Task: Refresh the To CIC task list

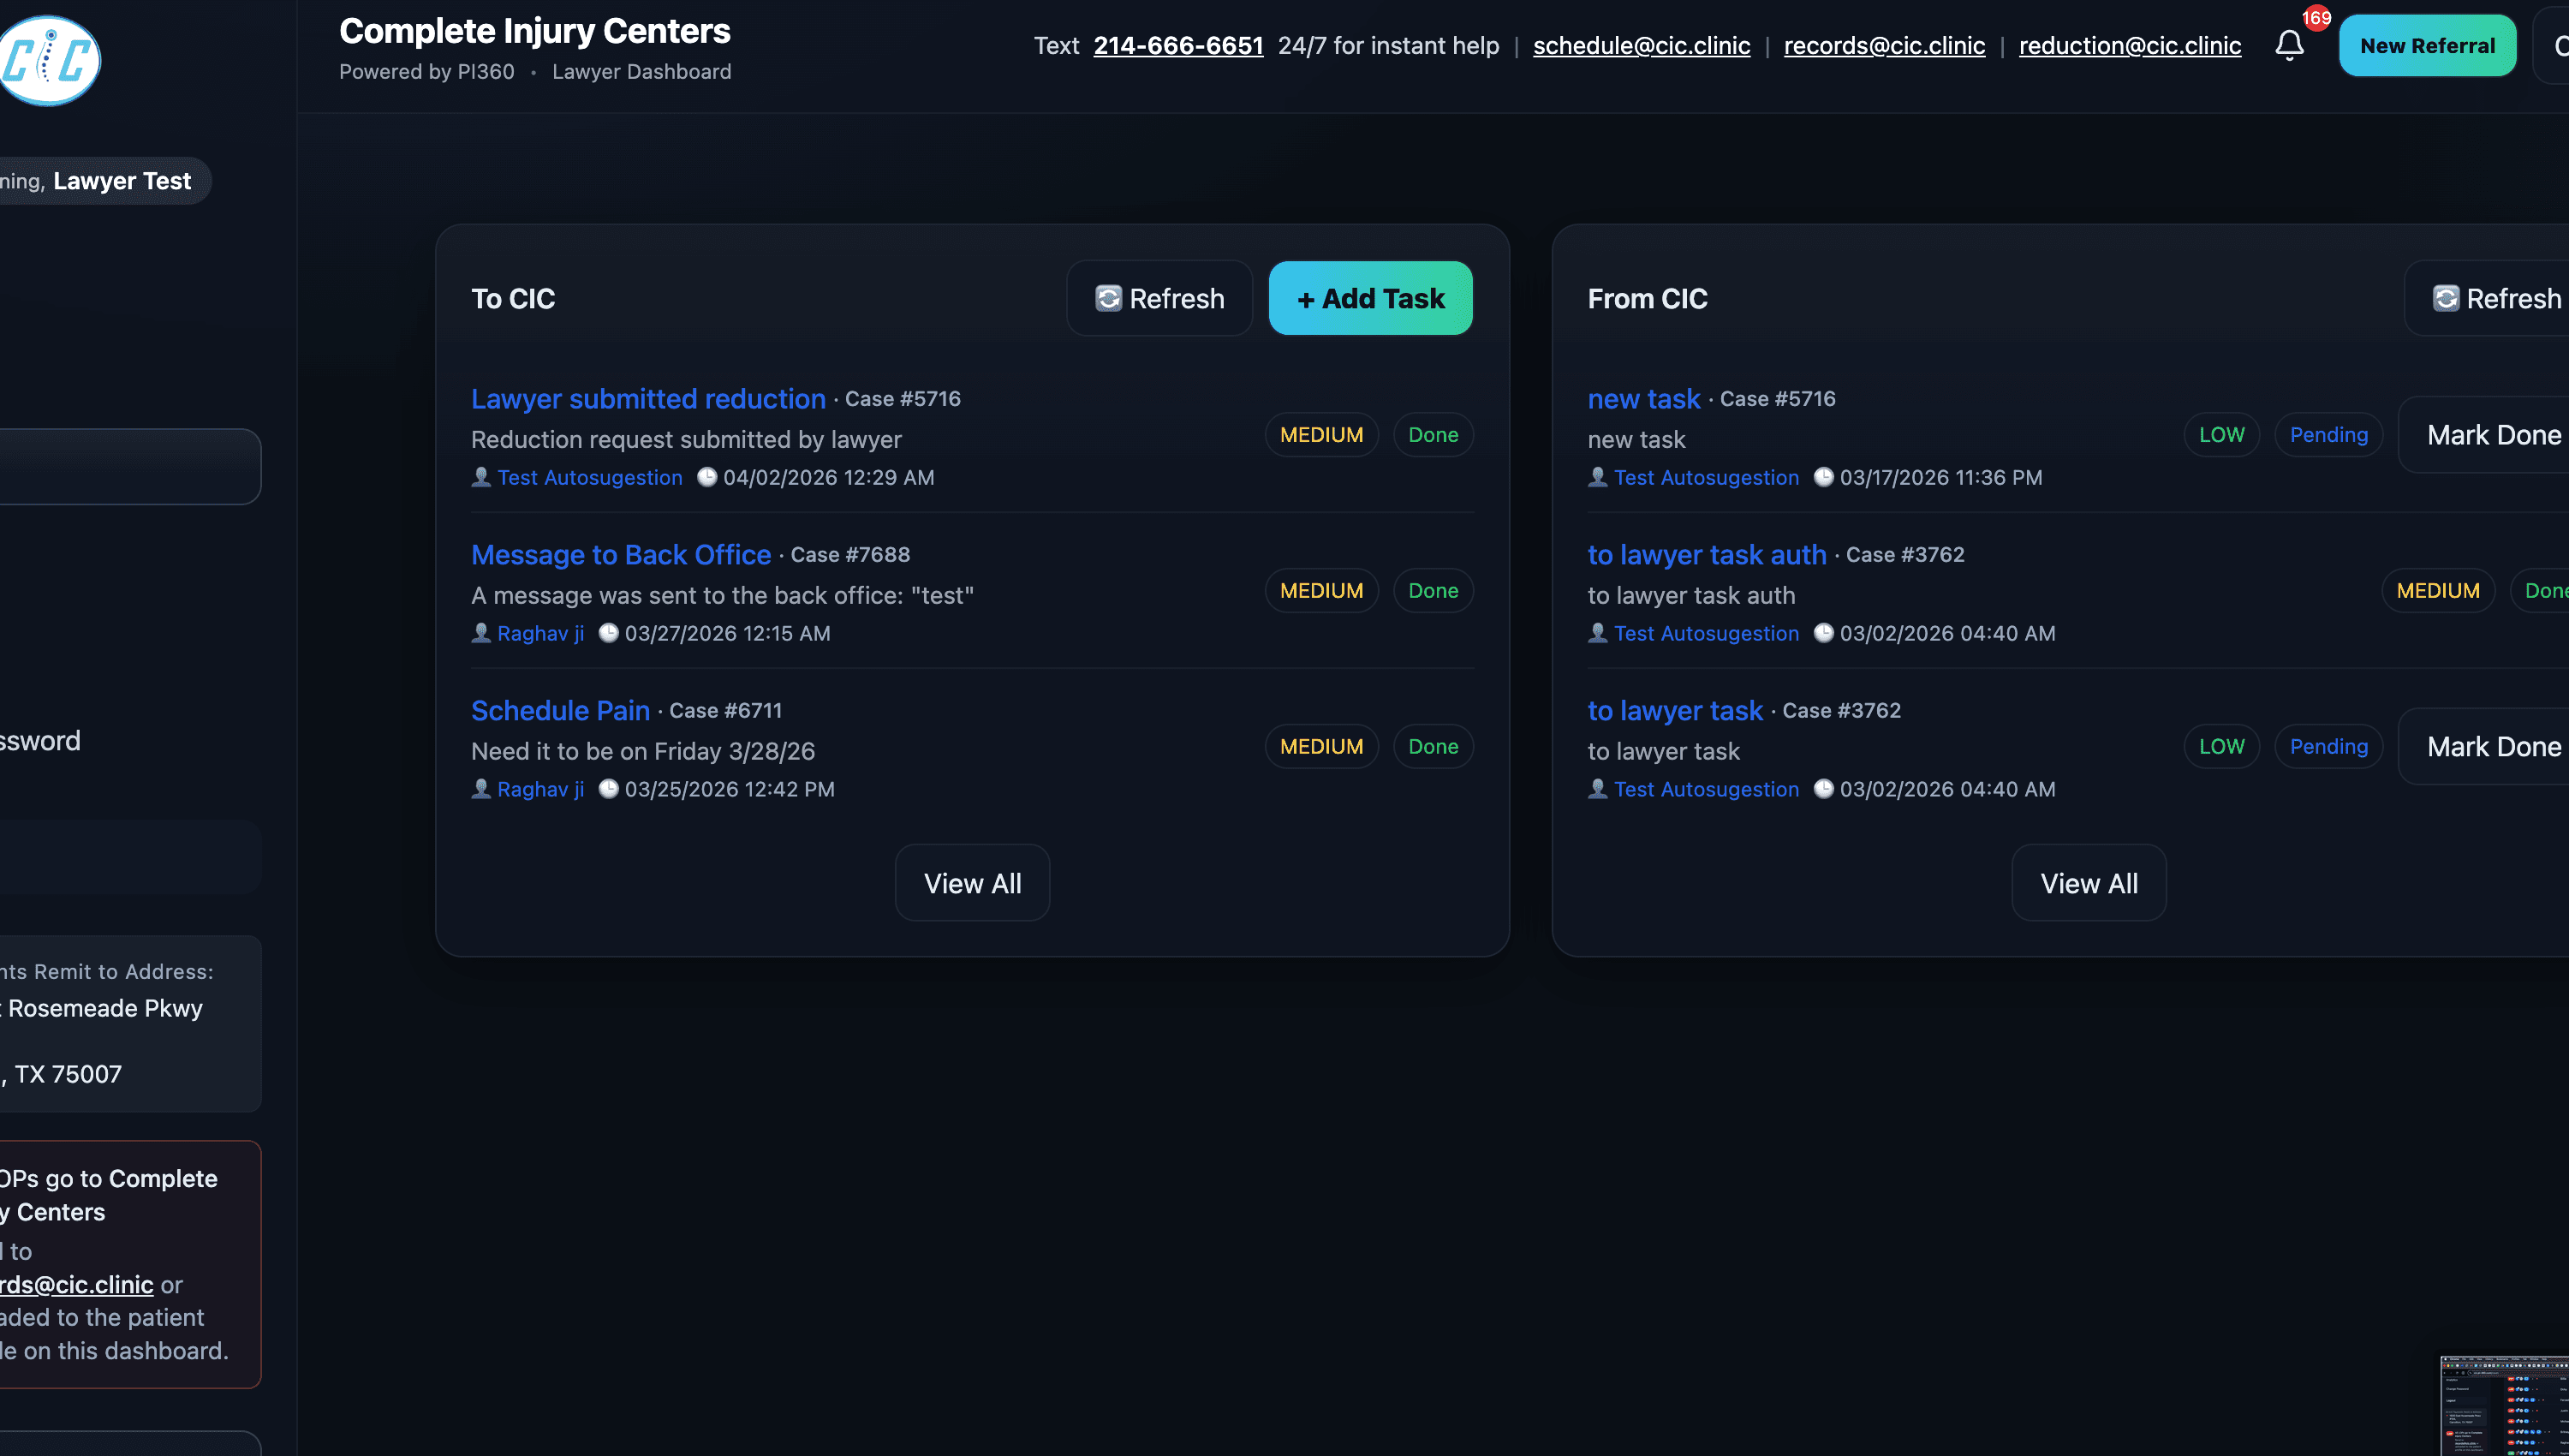Action: [x=1159, y=298]
